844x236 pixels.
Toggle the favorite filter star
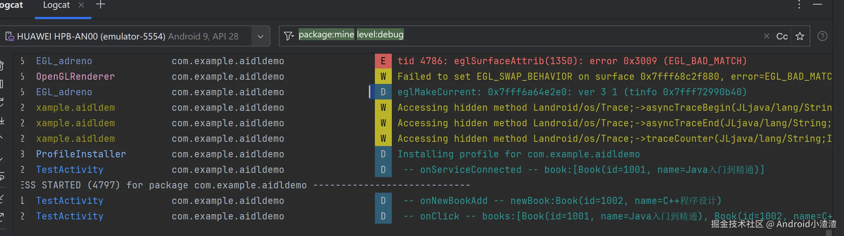[x=800, y=36]
